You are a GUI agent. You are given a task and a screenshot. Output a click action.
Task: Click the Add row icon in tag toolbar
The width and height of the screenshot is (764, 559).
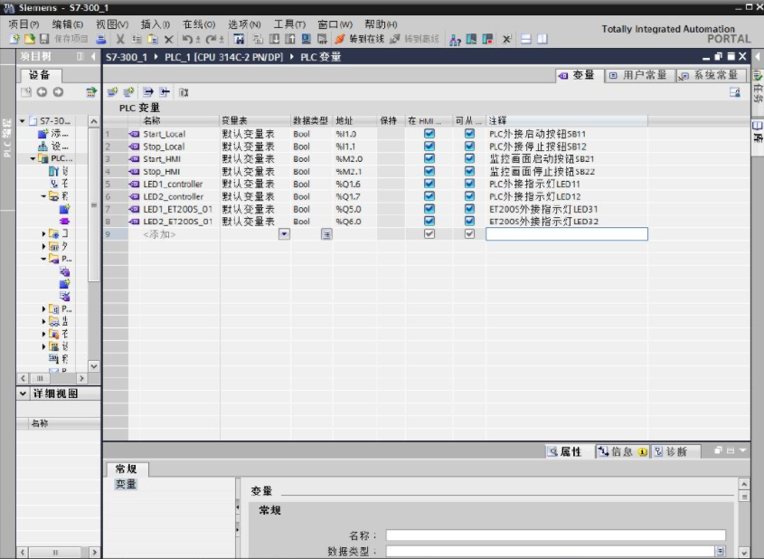click(x=128, y=91)
